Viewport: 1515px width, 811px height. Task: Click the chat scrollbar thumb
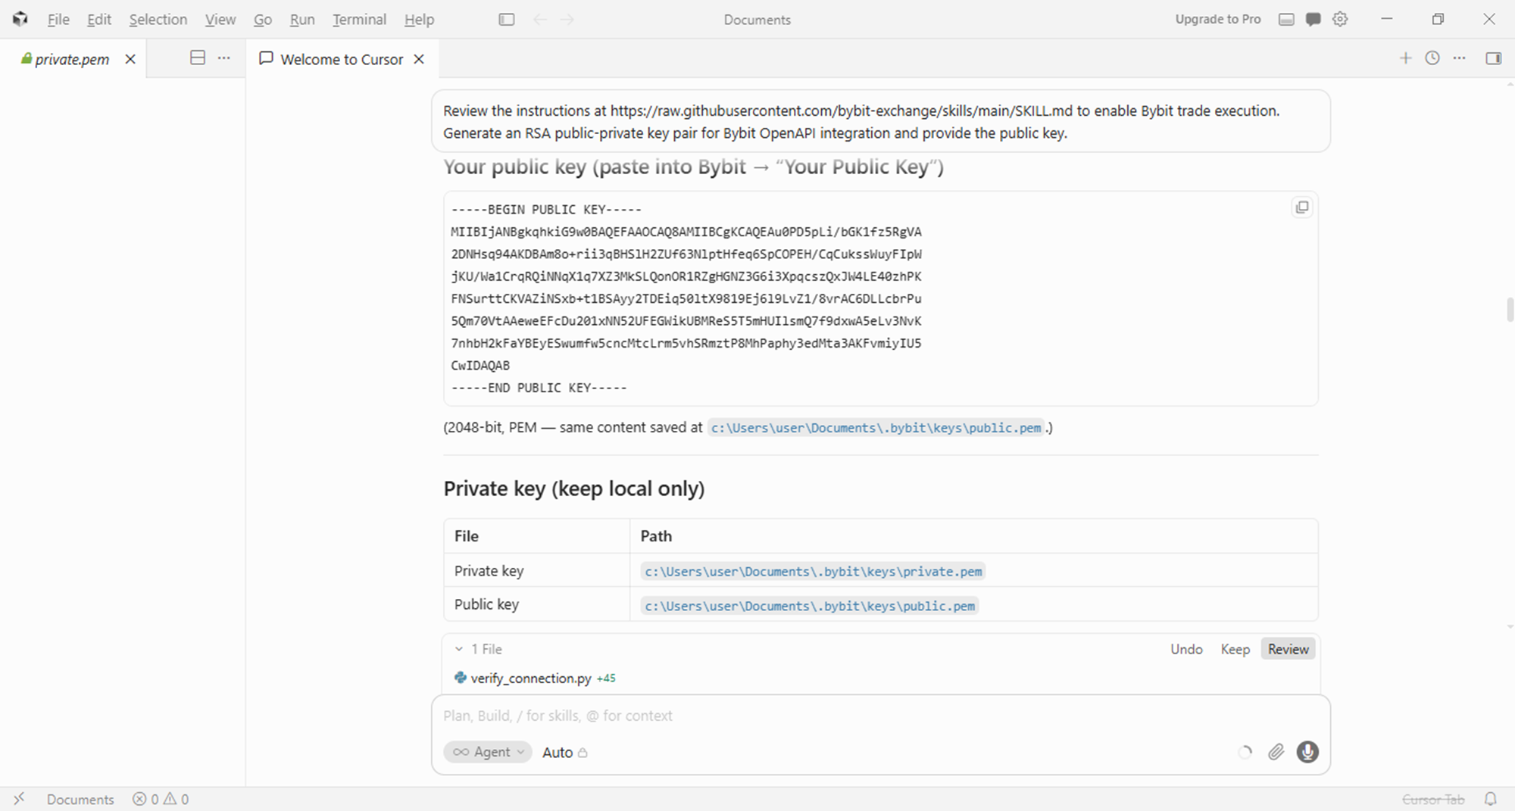click(x=1509, y=310)
